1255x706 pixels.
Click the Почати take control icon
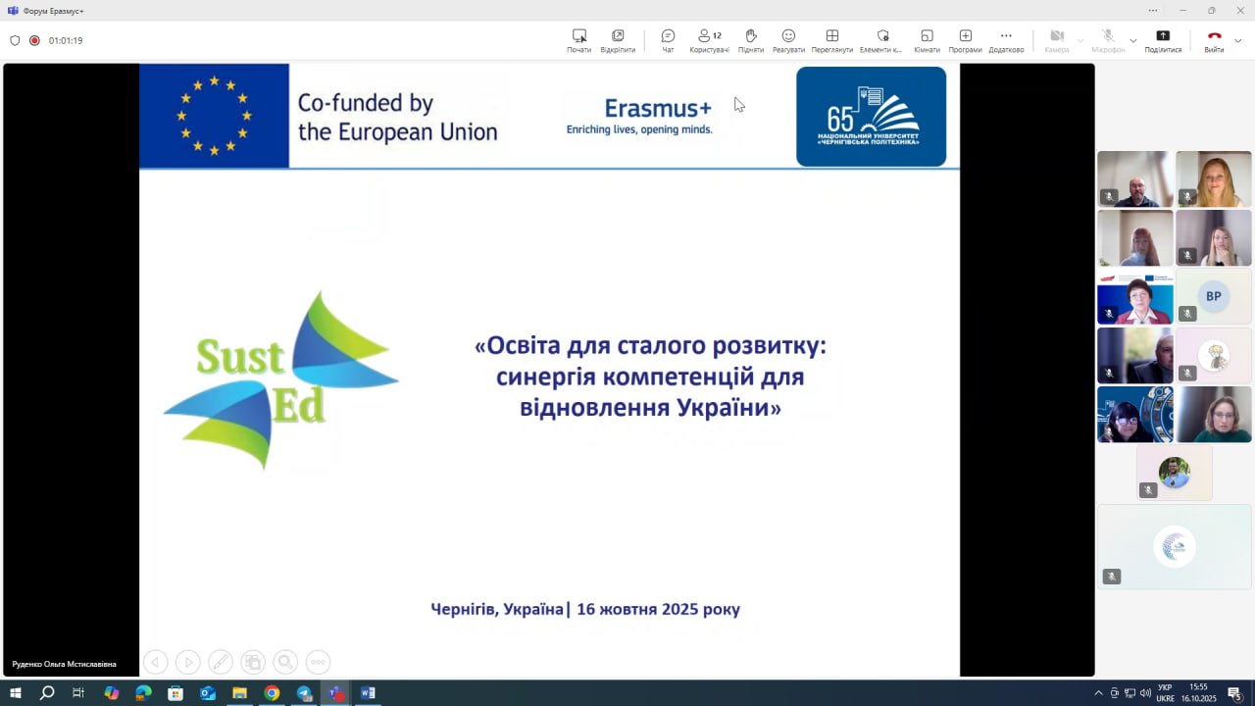[579, 40]
